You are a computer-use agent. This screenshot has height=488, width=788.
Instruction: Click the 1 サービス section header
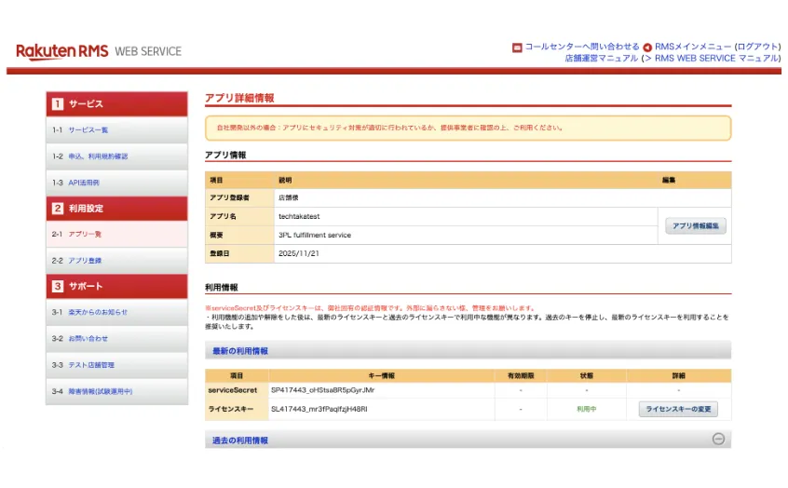point(116,104)
